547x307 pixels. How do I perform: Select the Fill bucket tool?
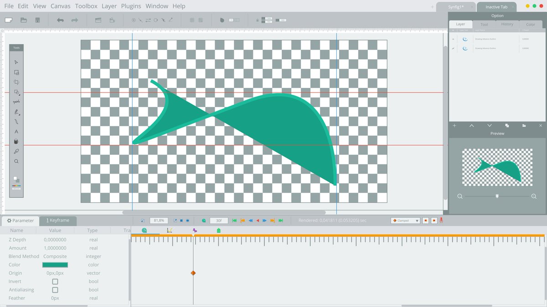(x=16, y=142)
